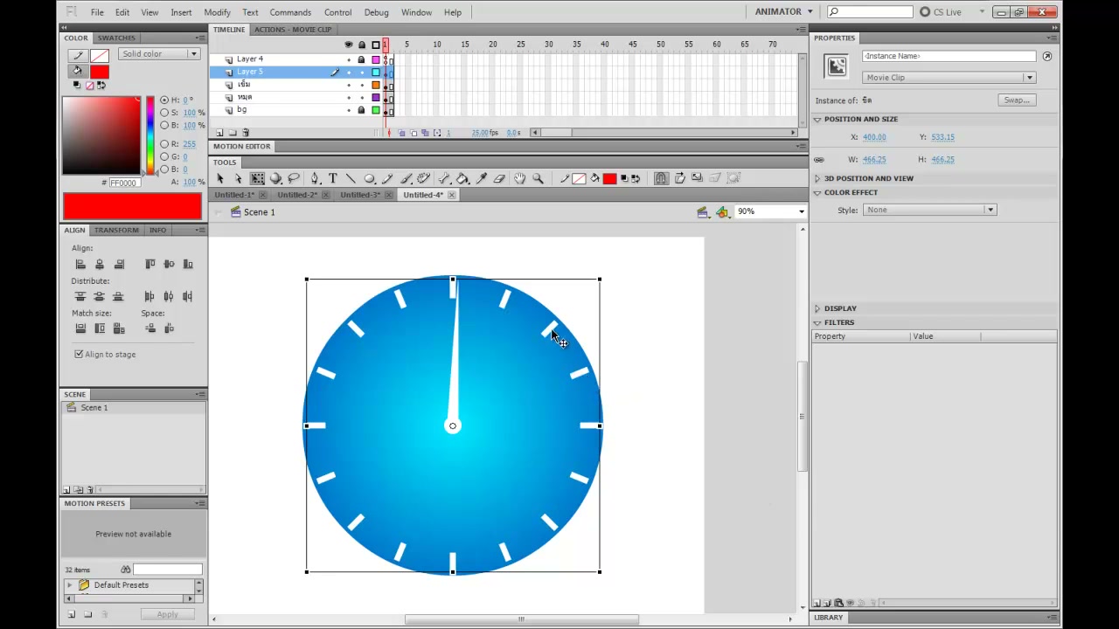Expand the Default Presets folder
This screenshot has height=629, width=1119.
(x=70, y=585)
